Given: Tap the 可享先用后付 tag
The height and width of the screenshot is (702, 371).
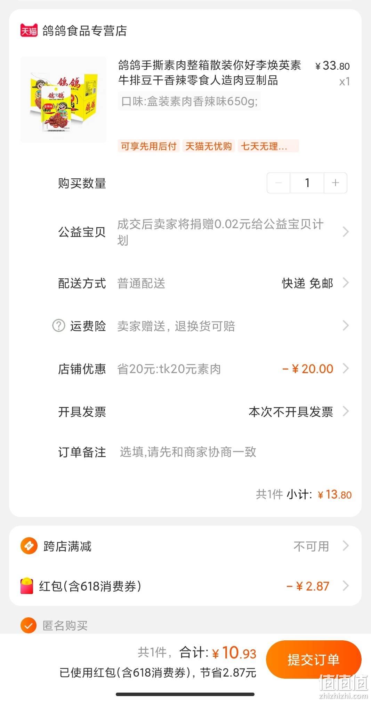Looking at the screenshot, I should [148, 146].
